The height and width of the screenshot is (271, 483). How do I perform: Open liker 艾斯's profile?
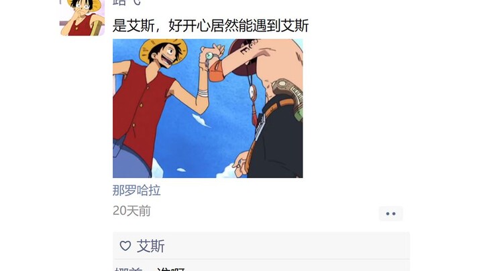(151, 246)
